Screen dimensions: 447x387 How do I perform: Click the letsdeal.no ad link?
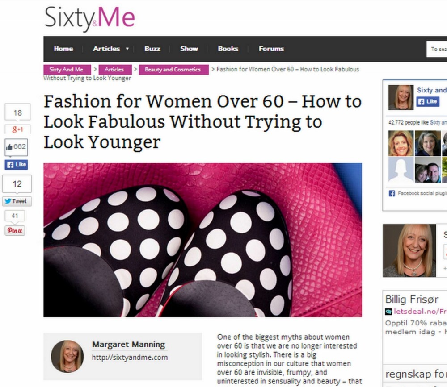(x=421, y=312)
